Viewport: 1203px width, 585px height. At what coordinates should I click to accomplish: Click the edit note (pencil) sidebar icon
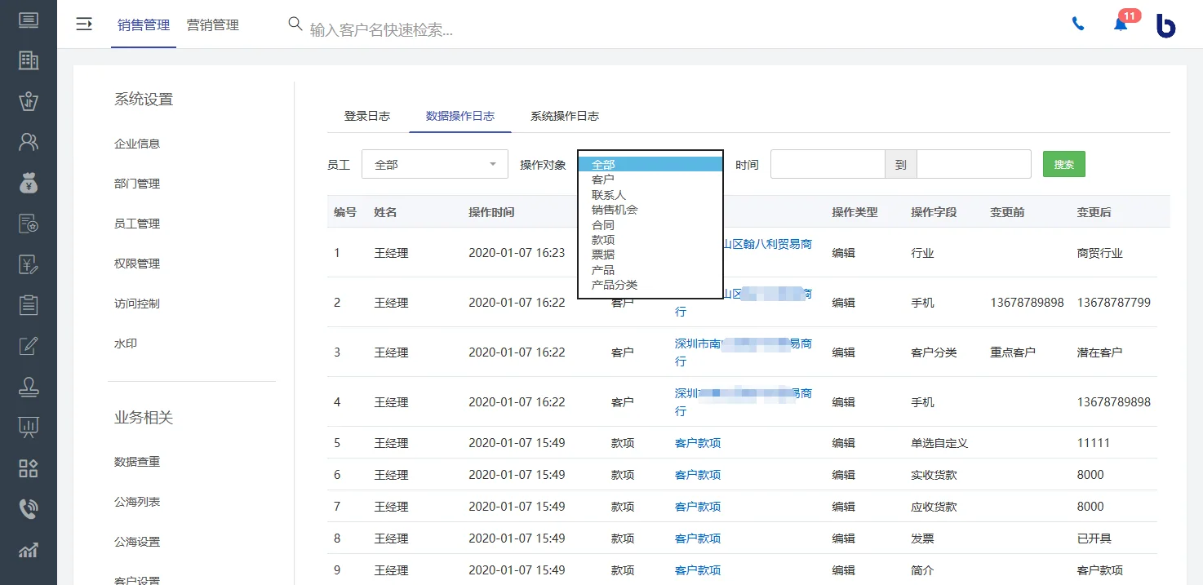(29, 346)
